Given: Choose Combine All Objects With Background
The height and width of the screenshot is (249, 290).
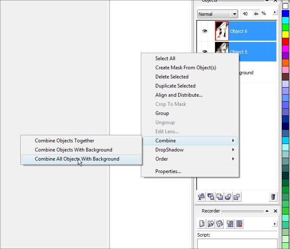Looking at the screenshot, I should pyautogui.click(x=77, y=159).
